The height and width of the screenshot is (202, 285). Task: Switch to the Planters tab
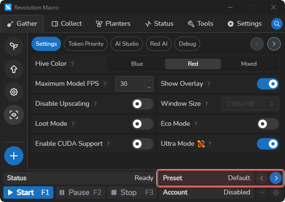(x=113, y=24)
